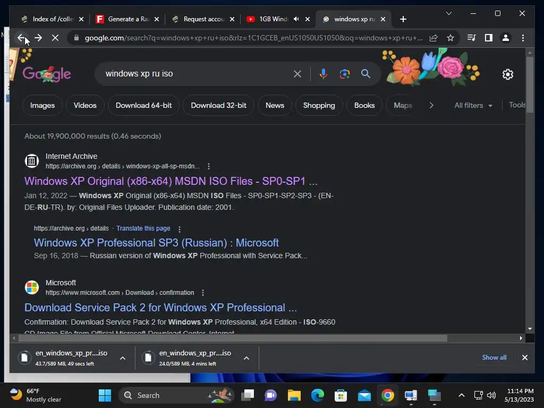Go forward with the browser forward arrow
Image resolution: width=544 pixels, height=408 pixels.
tap(38, 38)
